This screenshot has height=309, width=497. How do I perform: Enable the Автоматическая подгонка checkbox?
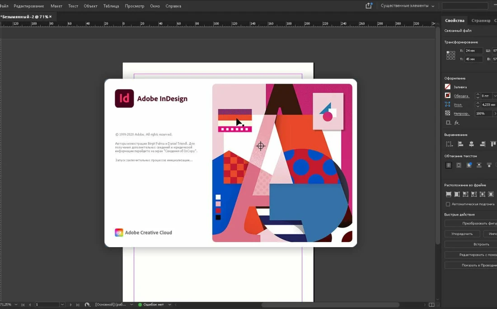(448, 204)
